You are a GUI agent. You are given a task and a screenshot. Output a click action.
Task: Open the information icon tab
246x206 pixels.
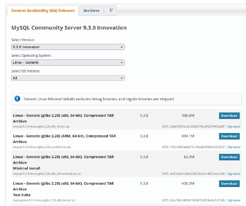click(110, 10)
